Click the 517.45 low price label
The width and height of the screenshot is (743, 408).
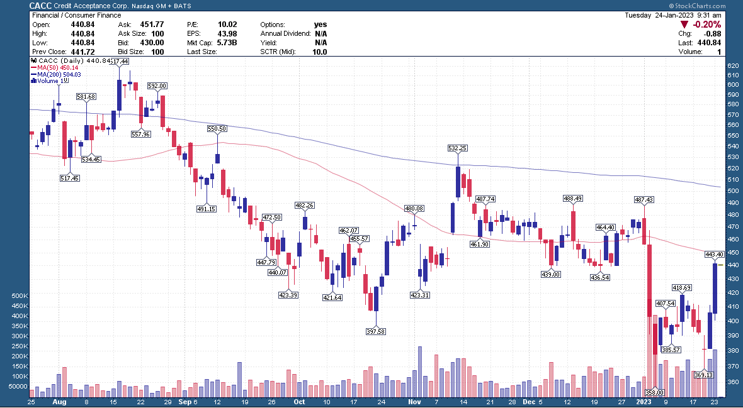[70, 178]
